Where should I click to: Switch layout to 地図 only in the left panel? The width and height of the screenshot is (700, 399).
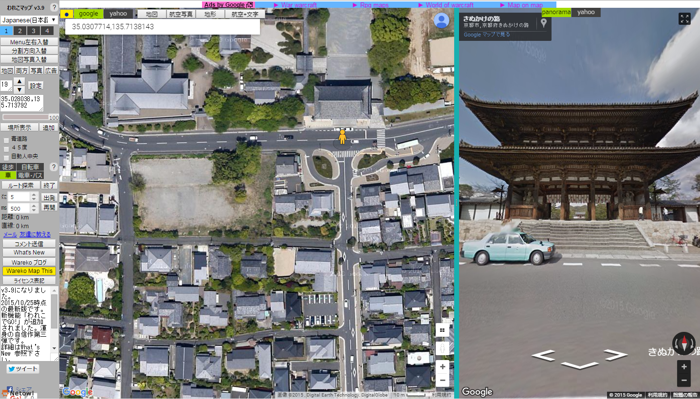7,71
